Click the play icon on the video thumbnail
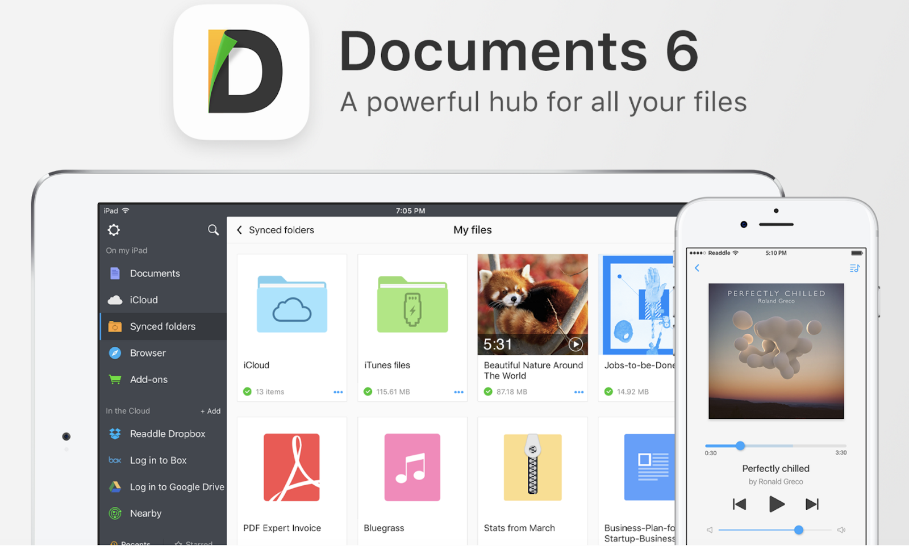Screen dimensions: 909x546 (576, 344)
